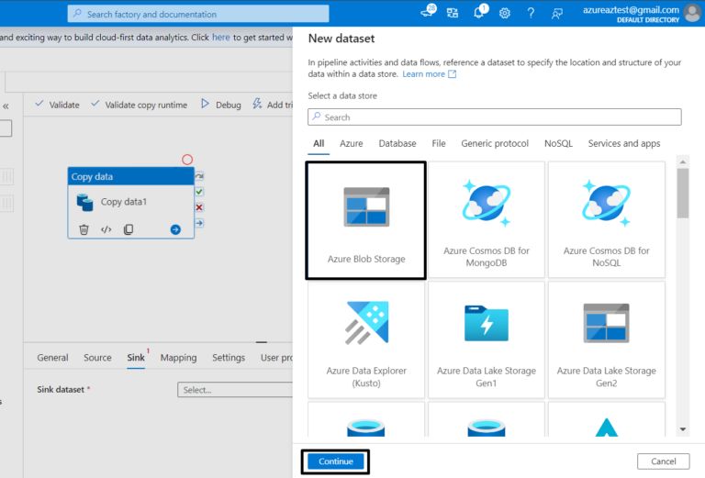Click the Continue button
705x478 pixels.
336,461
